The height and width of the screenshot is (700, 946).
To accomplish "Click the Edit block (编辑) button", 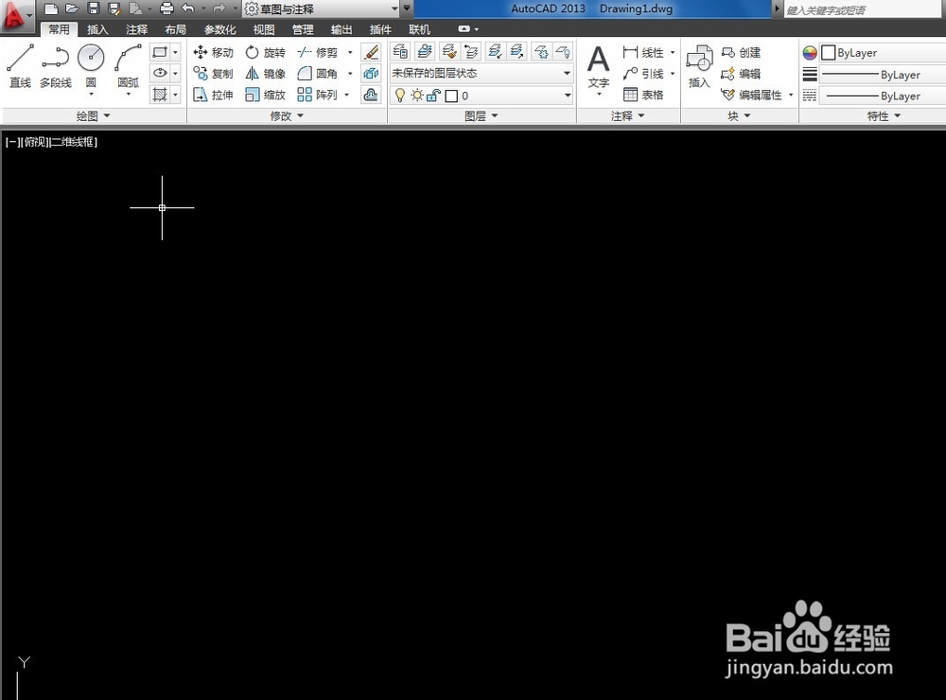I will 742,74.
